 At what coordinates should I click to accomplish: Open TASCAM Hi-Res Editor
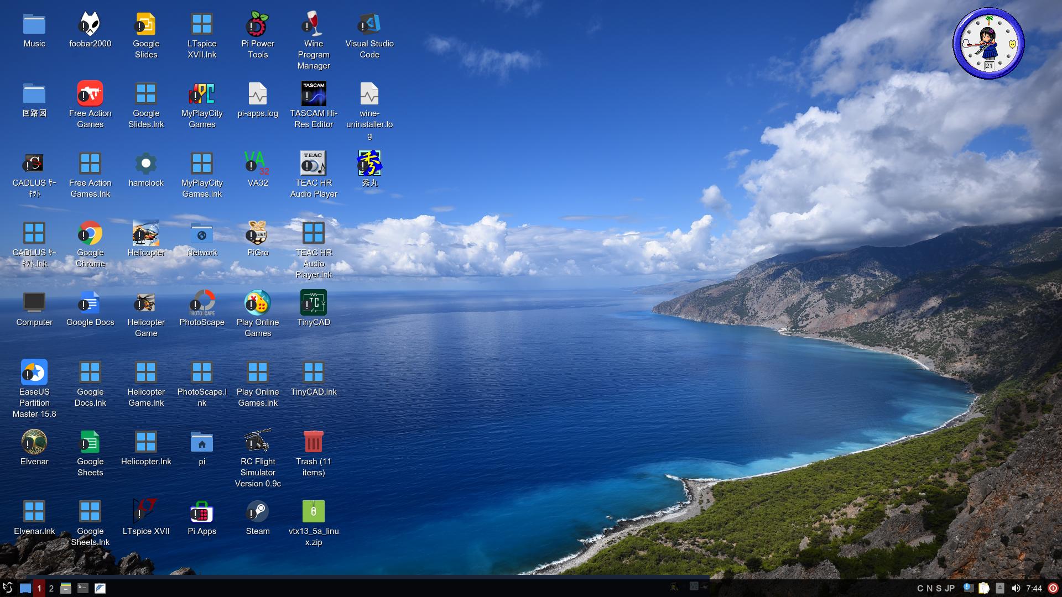tap(313, 94)
